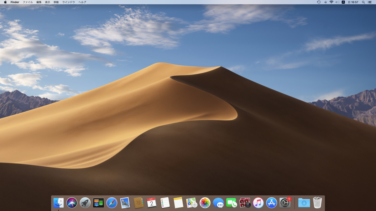The height and width of the screenshot is (211, 376).
Task: Open input source A menu
Action: click(343, 2)
